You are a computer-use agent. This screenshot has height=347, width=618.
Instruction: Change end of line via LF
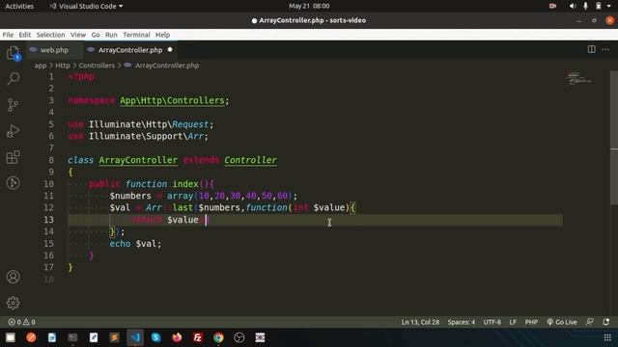tap(513, 322)
